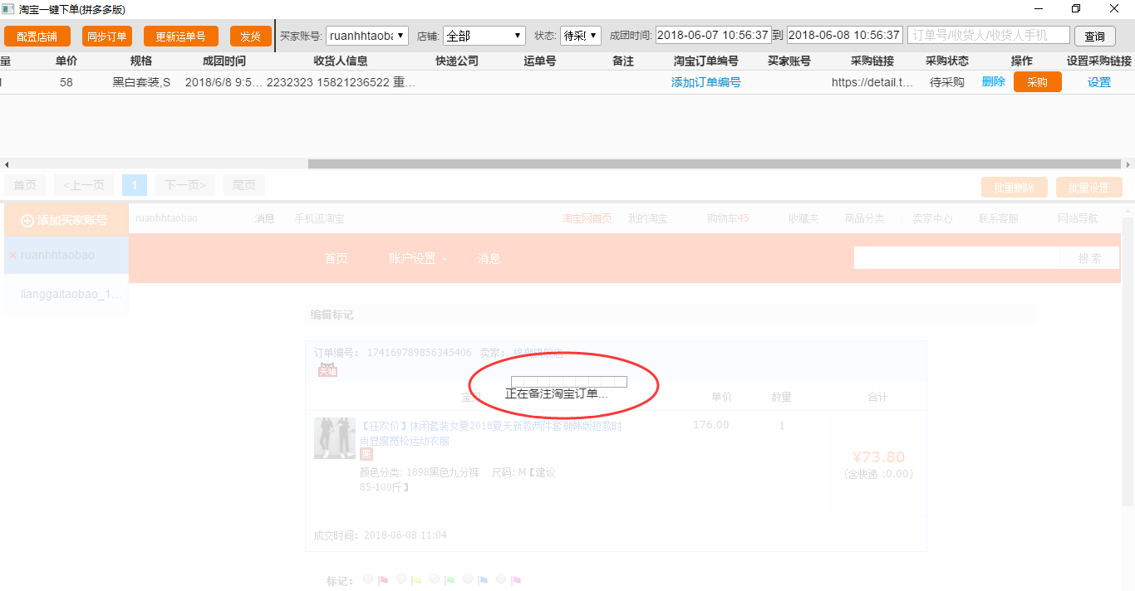Select the radio button for the red flag
1135x591 pixels.
[x=368, y=579]
